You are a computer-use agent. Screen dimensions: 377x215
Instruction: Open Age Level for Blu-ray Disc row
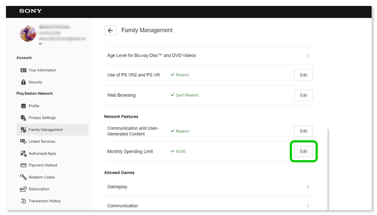[x=209, y=55]
